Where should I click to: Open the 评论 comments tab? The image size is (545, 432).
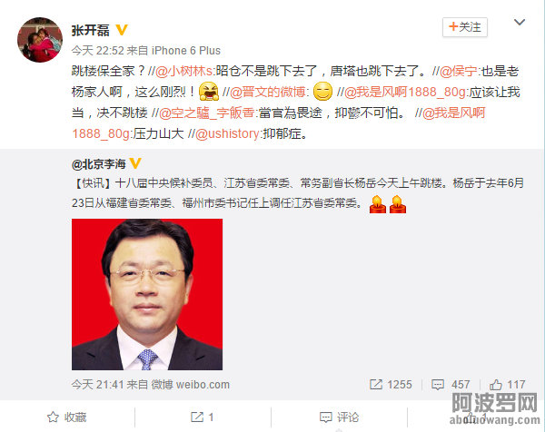coord(339,417)
